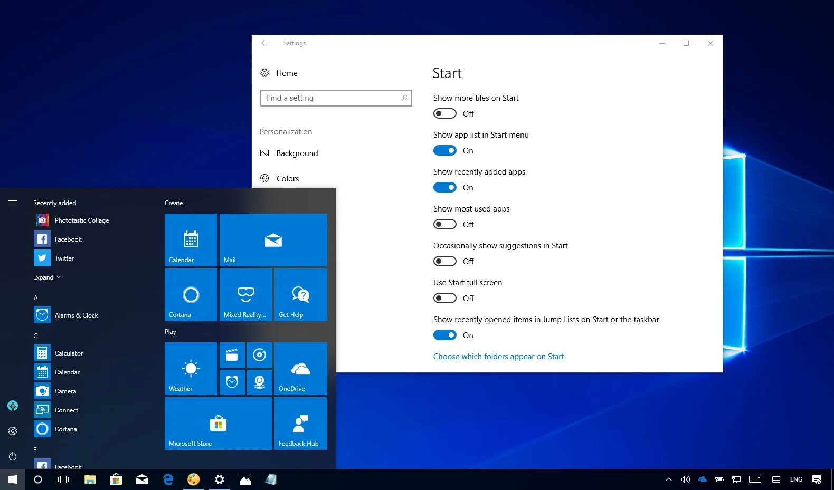Launch Microsoft Edge from taskbar
The image size is (834, 490).
coord(168,479)
